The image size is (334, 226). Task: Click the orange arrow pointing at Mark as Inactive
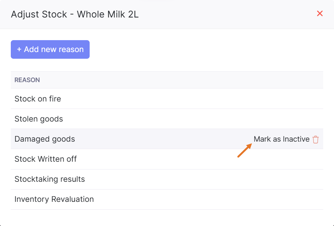click(x=245, y=150)
